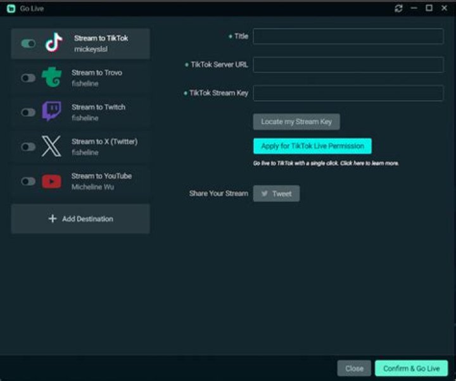Click Apply for TikTok Live Permission
456x381 pixels.
312,146
